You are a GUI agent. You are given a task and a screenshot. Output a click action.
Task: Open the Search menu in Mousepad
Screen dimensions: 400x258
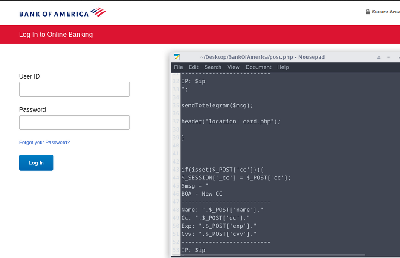tap(213, 67)
